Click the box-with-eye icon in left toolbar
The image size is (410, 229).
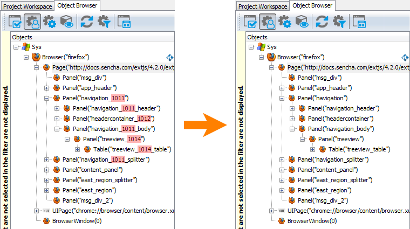67,22
